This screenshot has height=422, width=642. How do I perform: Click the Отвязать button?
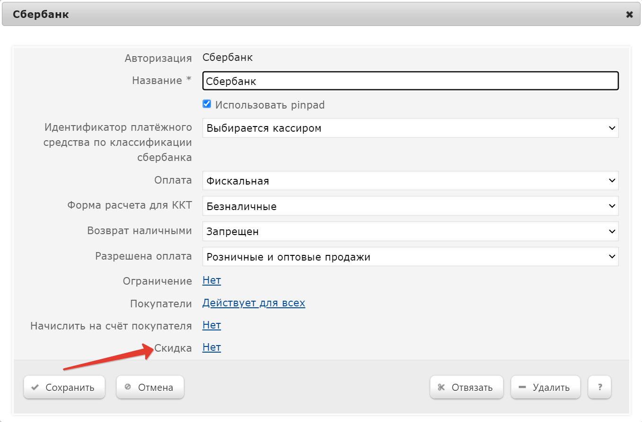466,388
